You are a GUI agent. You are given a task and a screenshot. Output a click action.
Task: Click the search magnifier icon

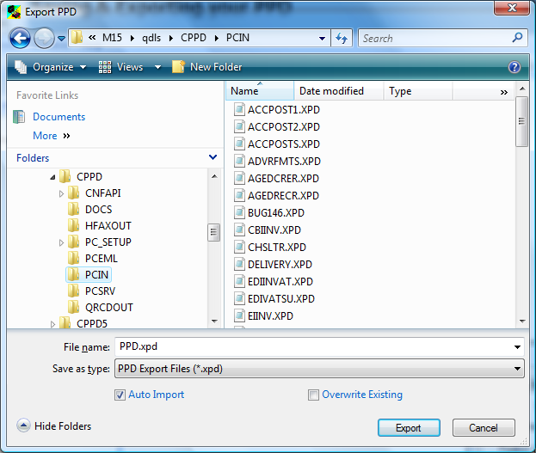click(x=517, y=39)
